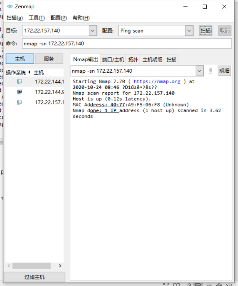Click the 命令 command input field
The height and width of the screenshot is (286, 238).
tap(127, 44)
